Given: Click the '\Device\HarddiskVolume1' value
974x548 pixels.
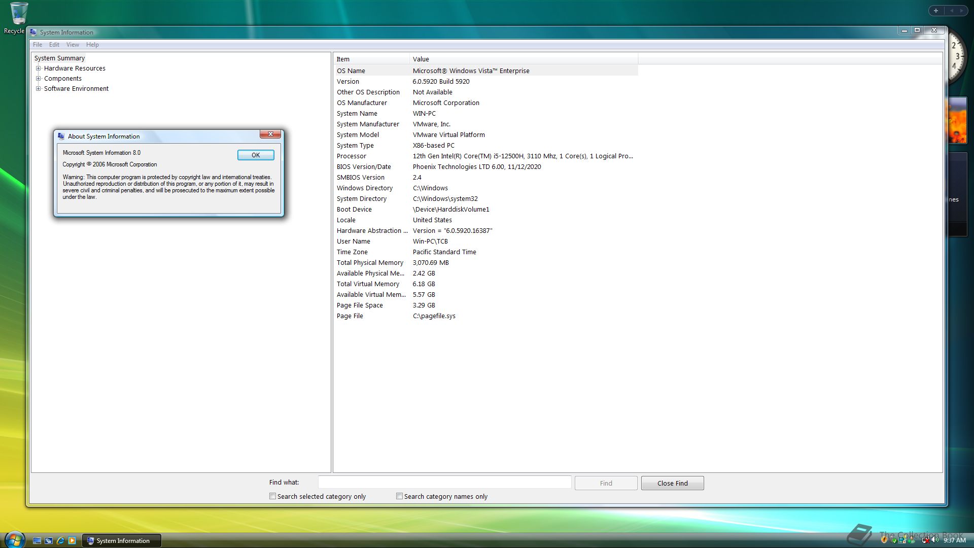Looking at the screenshot, I should click(x=451, y=209).
